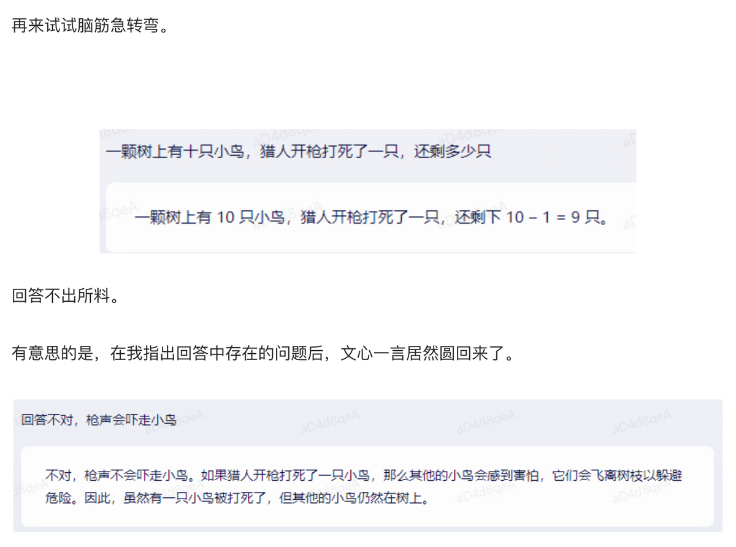Screen dimensions: 736x547
Task: Click the phrase 它们会飞离树枝以躲避 in the reply
Action: [618, 476]
